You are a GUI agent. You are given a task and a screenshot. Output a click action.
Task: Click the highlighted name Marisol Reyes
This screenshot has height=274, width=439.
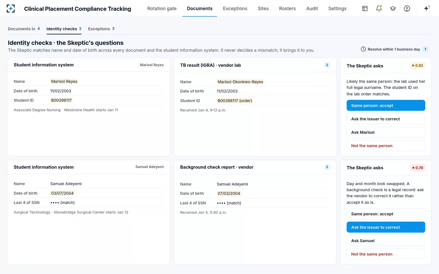[x=64, y=81]
